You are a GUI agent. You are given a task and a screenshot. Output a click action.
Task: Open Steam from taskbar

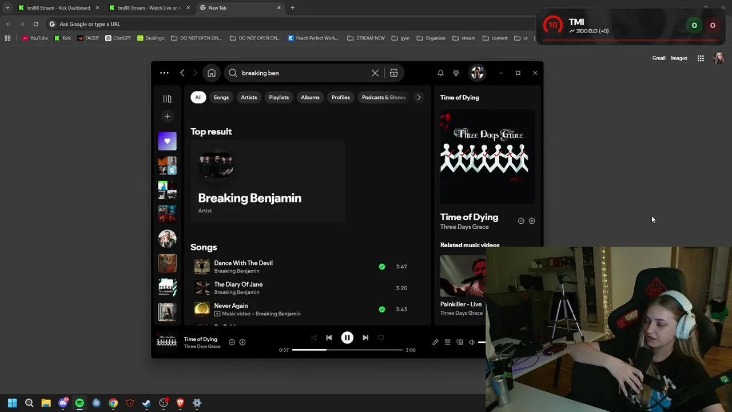pos(146,403)
